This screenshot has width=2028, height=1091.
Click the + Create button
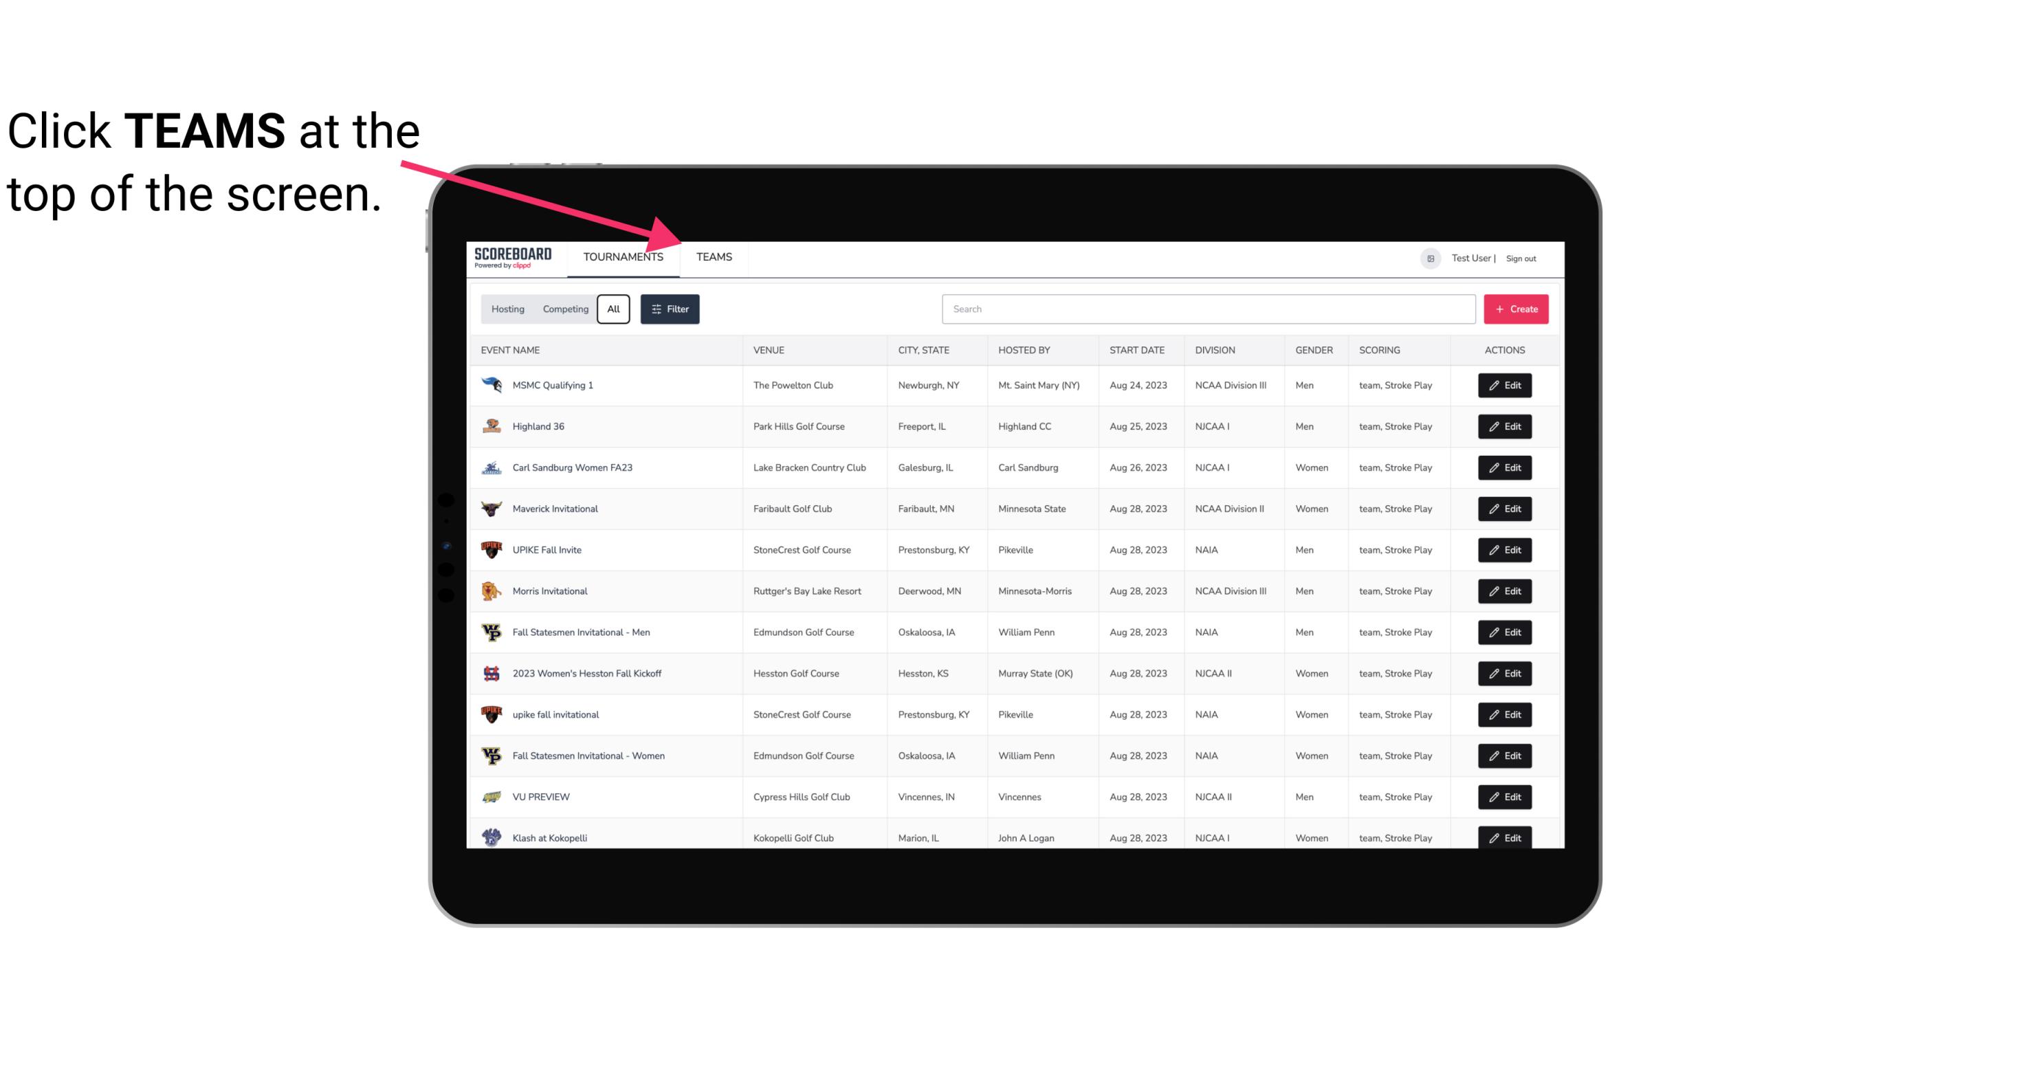1517,308
